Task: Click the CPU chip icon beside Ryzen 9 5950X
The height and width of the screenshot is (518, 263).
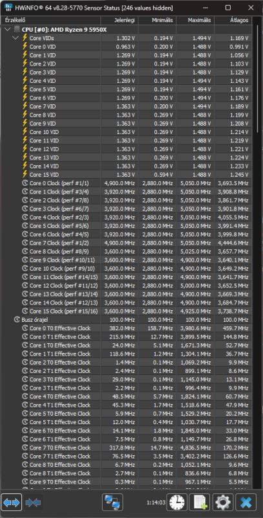Action: click(17, 29)
